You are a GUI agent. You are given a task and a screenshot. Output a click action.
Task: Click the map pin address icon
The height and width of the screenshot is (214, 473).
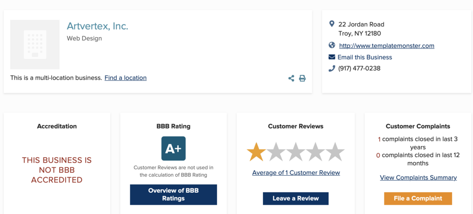click(332, 24)
